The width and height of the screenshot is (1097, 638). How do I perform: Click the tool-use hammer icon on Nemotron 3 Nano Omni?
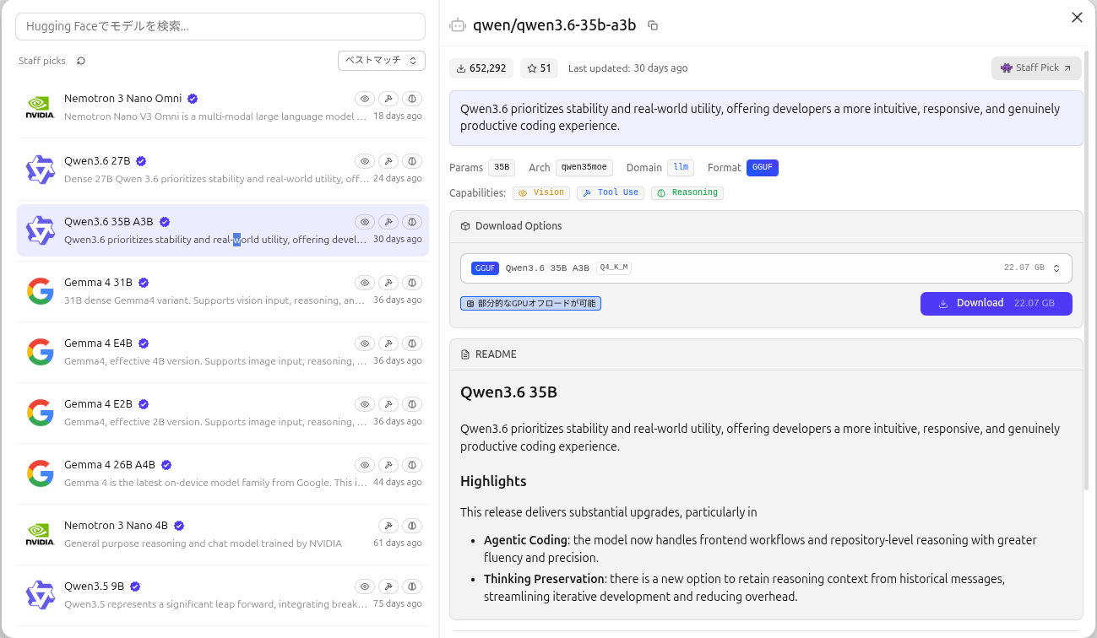click(388, 99)
